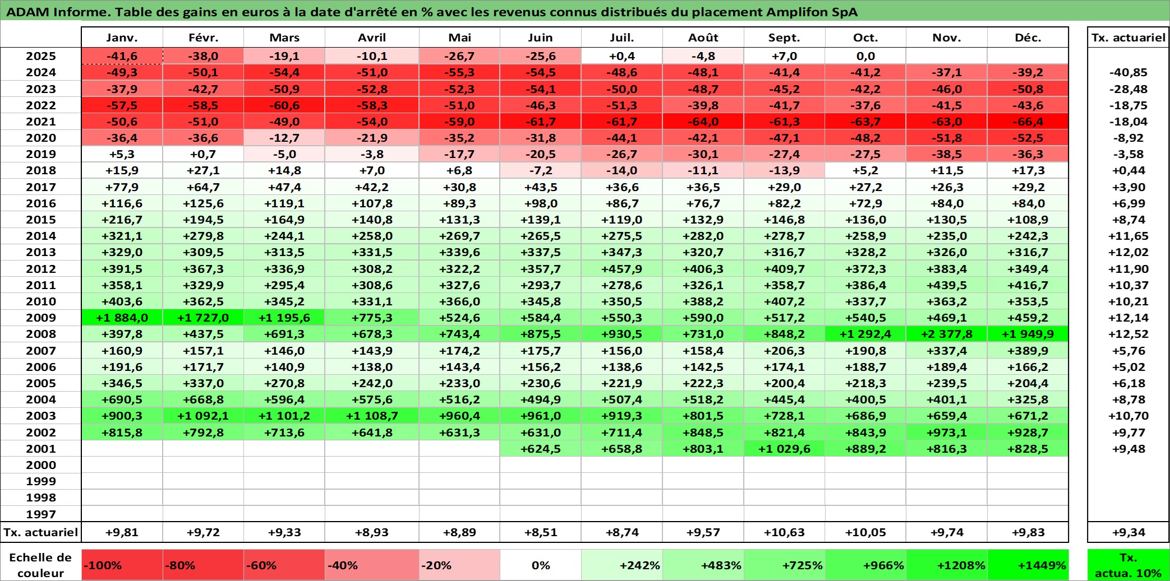Screen dimensions: 1170x581
Task: Click the -20% color scale swatch
Action: tap(459, 565)
